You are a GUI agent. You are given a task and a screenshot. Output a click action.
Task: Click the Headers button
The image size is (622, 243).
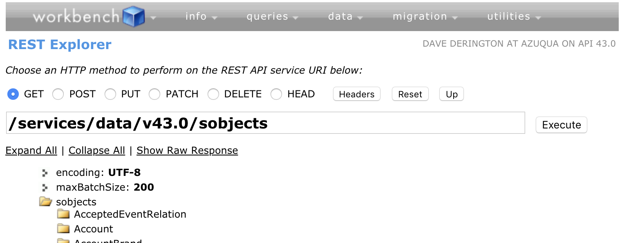(356, 94)
